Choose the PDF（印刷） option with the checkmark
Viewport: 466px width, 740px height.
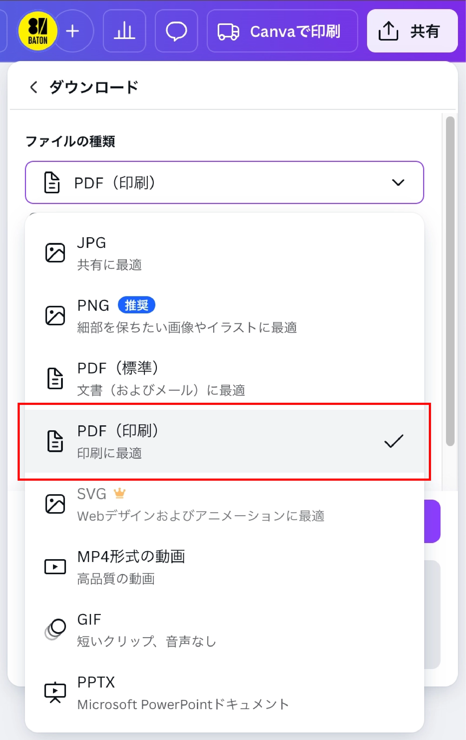click(x=224, y=441)
